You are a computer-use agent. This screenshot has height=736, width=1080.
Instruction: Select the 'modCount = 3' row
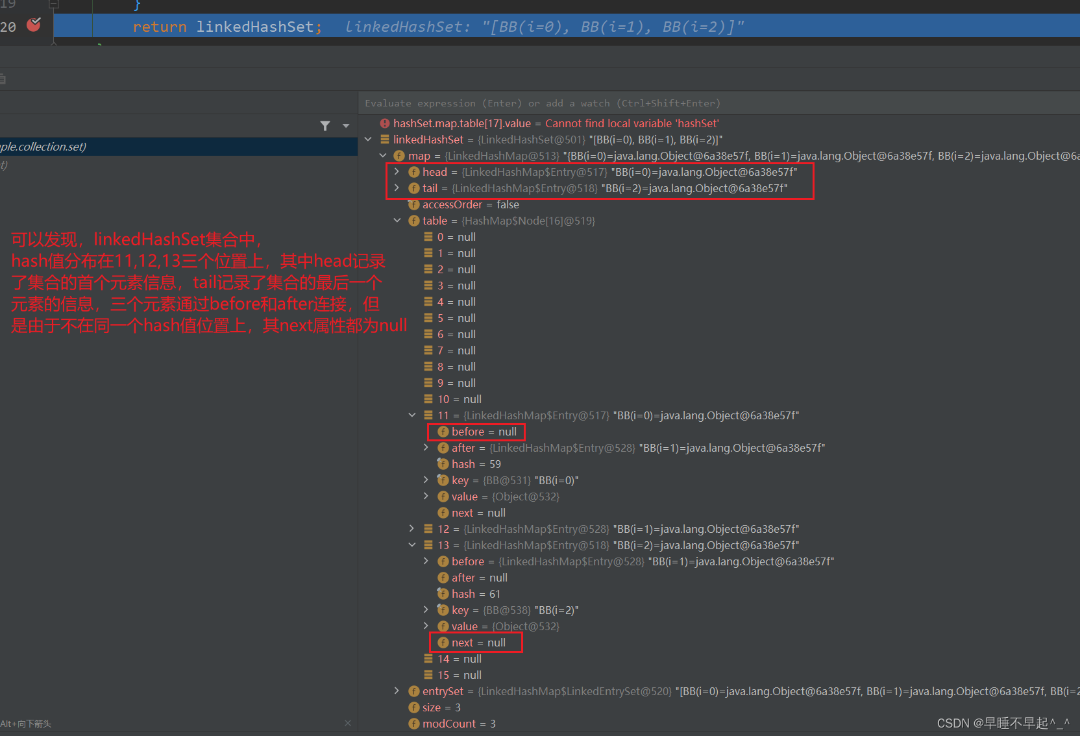coord(719,724)
